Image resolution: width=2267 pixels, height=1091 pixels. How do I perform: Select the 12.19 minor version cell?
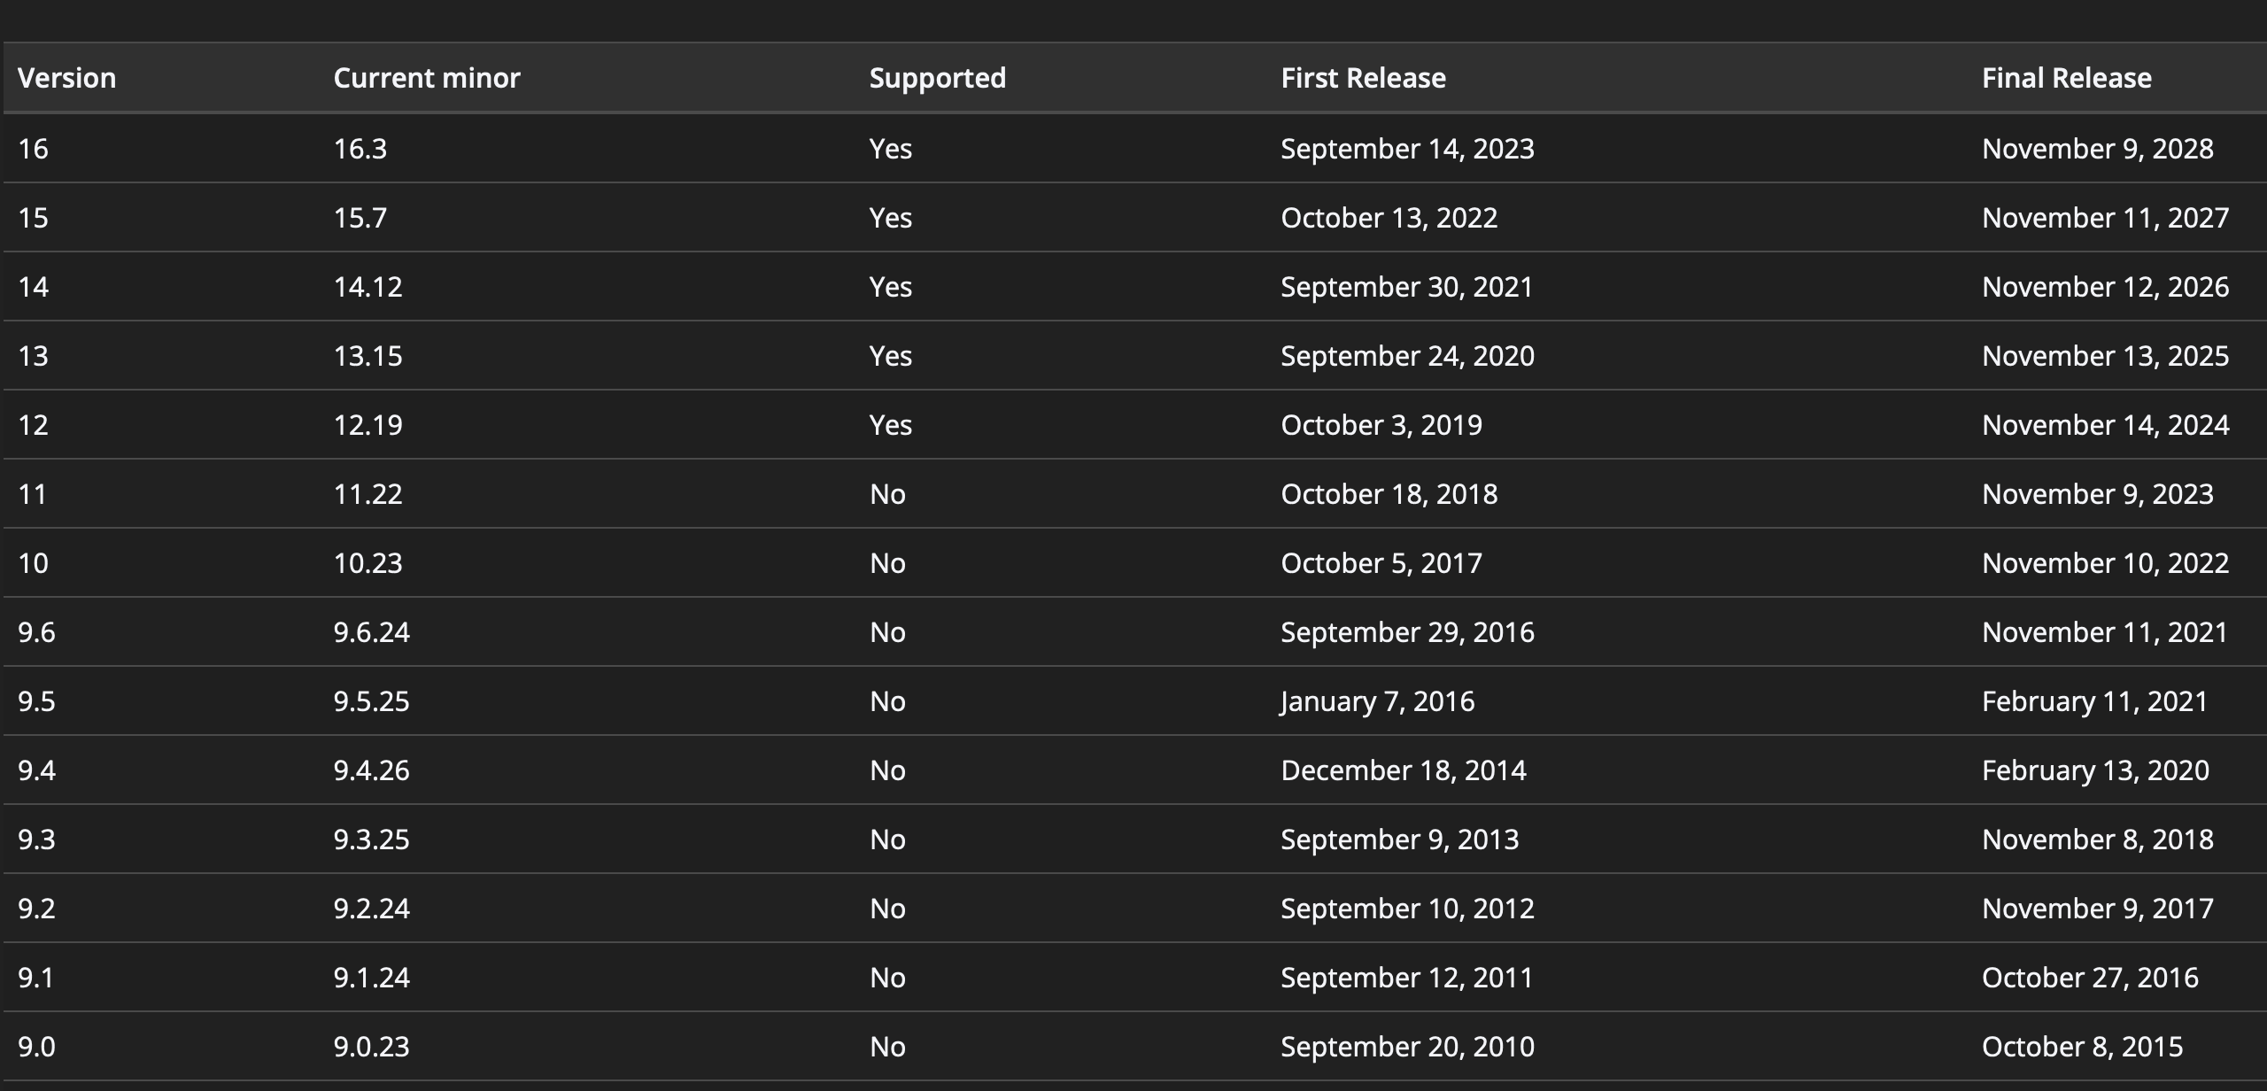(x=368, y=425)
